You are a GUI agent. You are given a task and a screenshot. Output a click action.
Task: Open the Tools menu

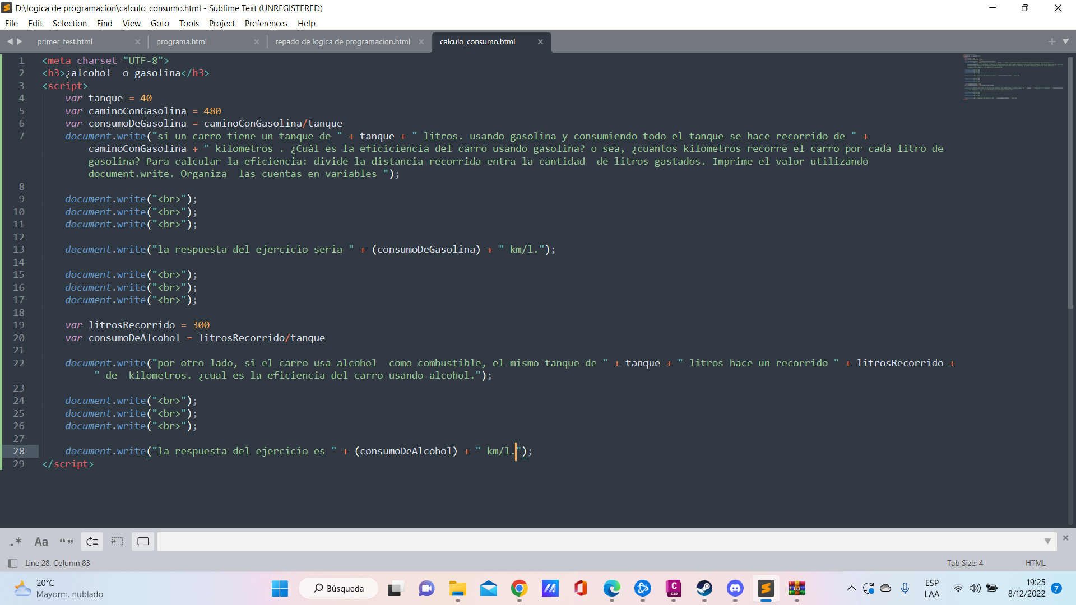(189, 24)
